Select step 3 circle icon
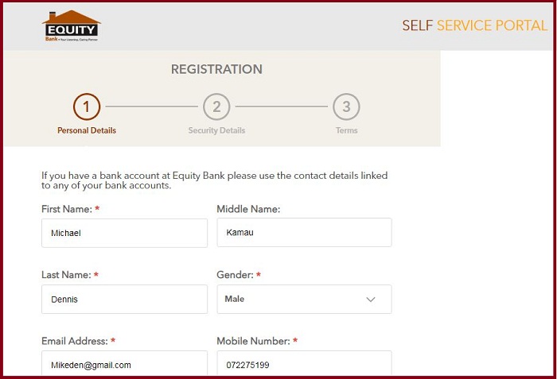 tap(346, 106)
